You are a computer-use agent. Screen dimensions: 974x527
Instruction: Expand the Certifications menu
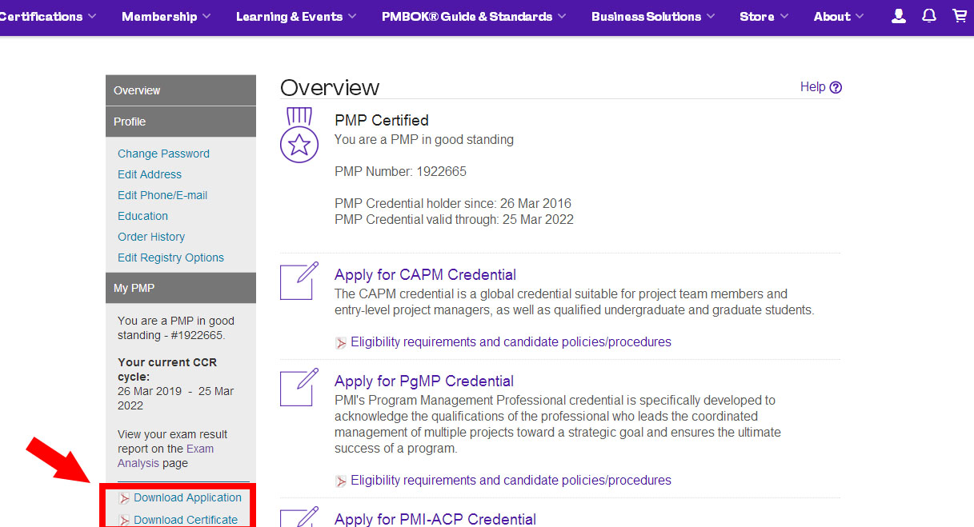(x=48, y=16)
